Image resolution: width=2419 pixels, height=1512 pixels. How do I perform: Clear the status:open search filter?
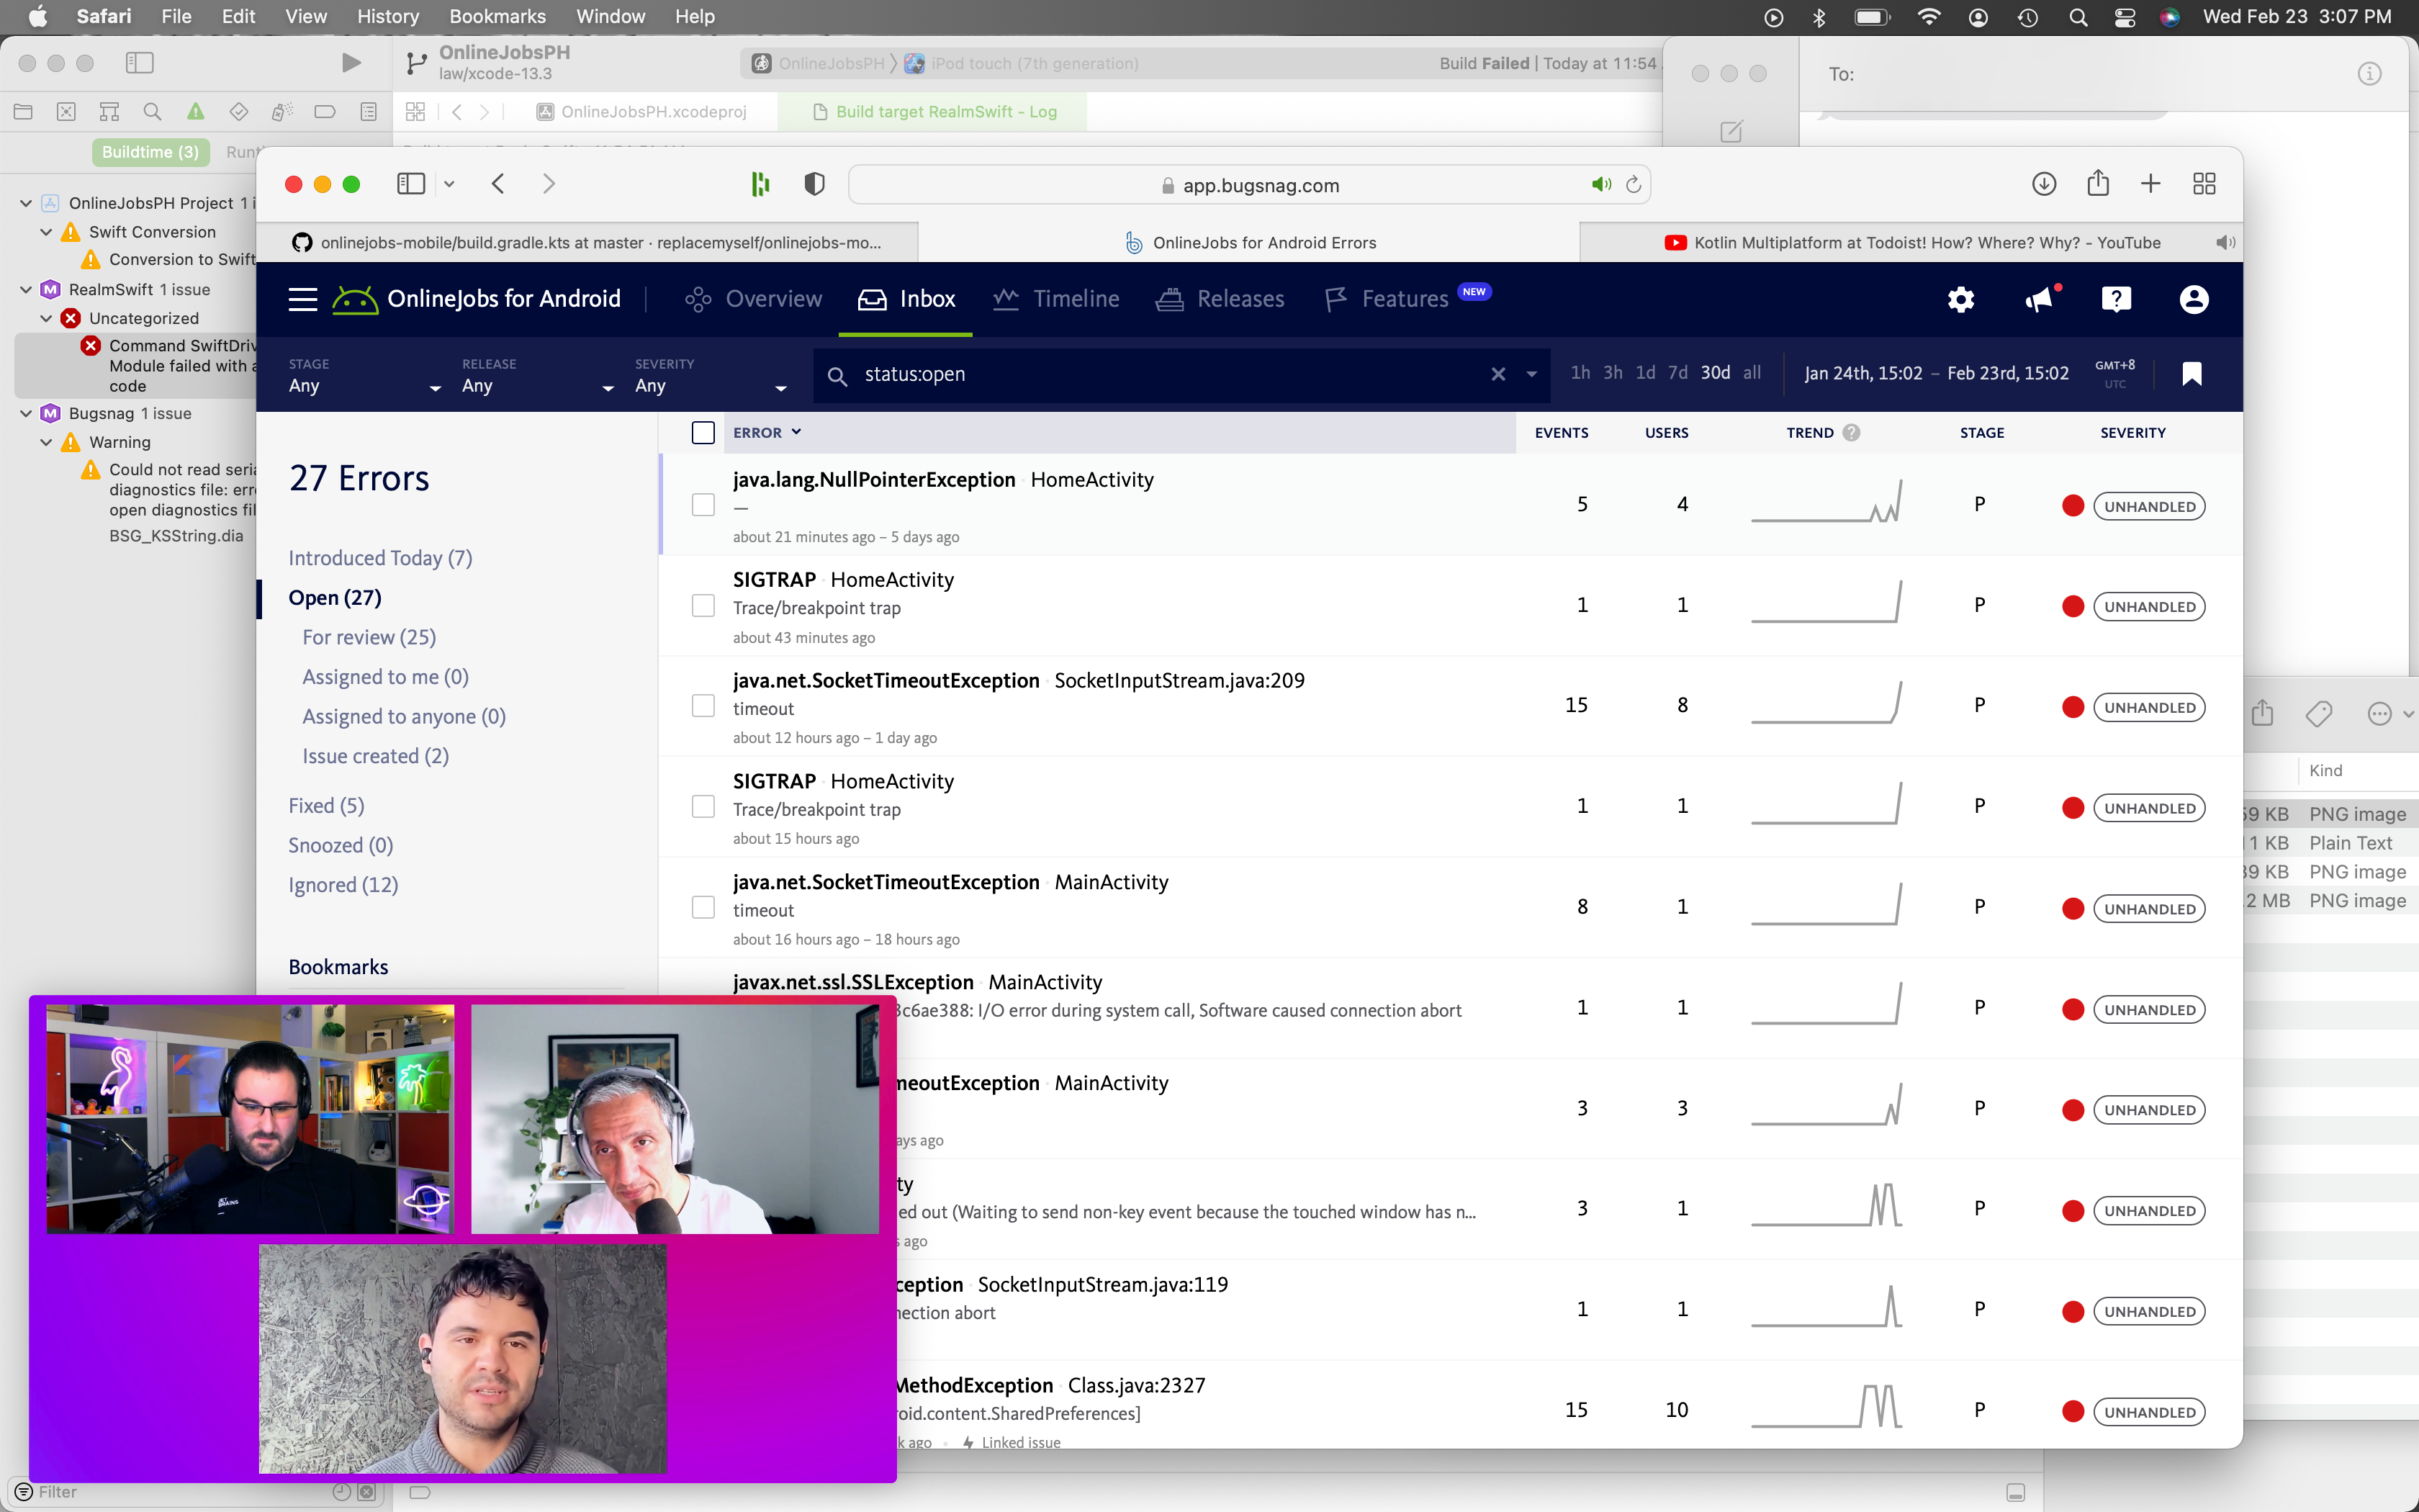pyautogui.click(x=1497, y=374)
